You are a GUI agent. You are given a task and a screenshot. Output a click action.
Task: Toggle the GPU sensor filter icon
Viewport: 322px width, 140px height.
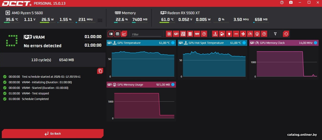tap(176, 34)
